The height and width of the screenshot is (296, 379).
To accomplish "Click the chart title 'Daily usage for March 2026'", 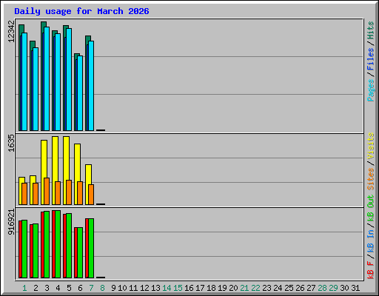I will pyautogui.click(x=81, y=11).
